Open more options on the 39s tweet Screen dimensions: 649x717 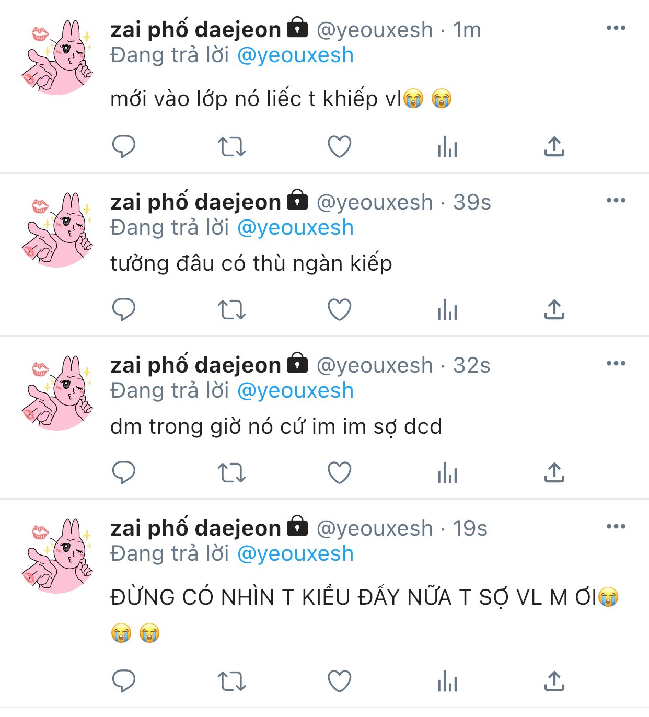(x=616, y=200)
